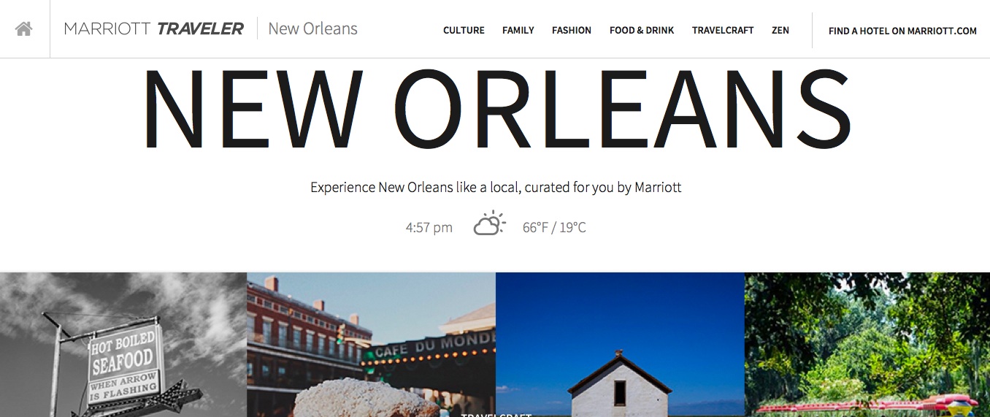Click the partly cloudy weather icon
The width and height of the screenshot is (990, 417).
[x=489, y=223]
